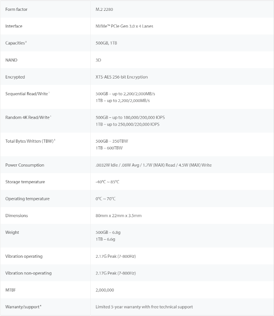The height and width of the screenshot is (316, 274).
Task: Click the Power Consumption value text
Action: (153, 165)
